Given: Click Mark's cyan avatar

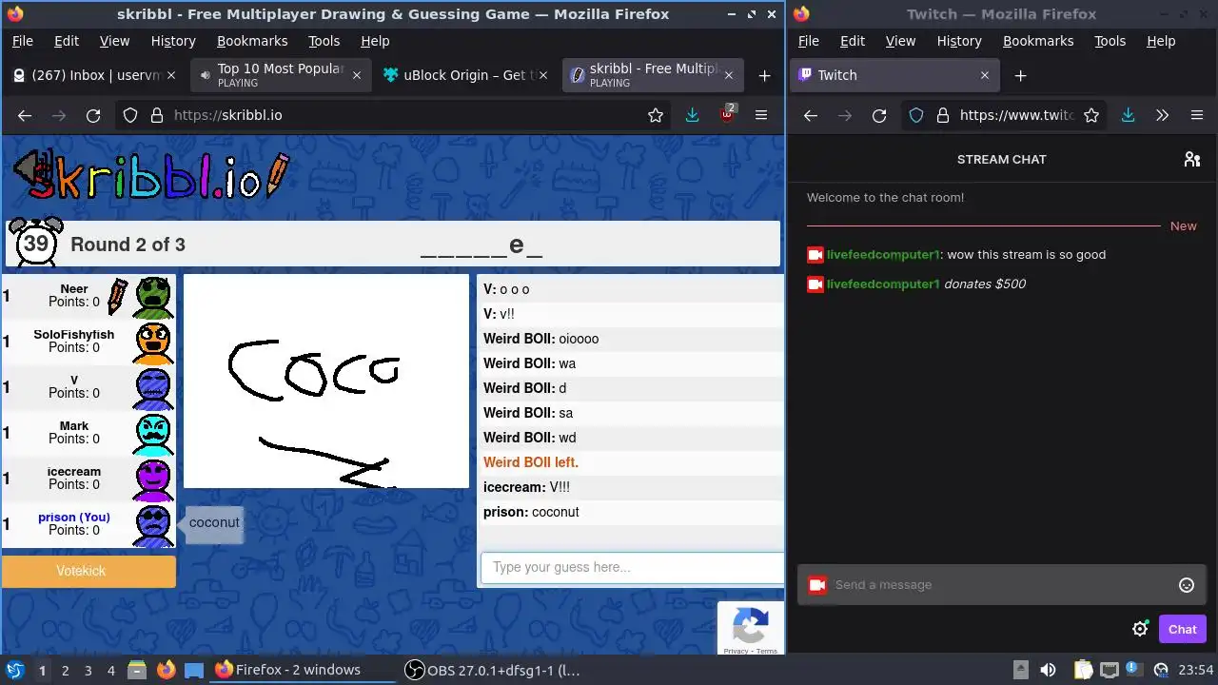Looking at the screenshot, I should coord(153,434).
